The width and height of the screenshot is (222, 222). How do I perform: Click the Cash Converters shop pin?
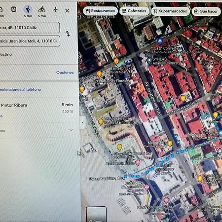(160, 41)
